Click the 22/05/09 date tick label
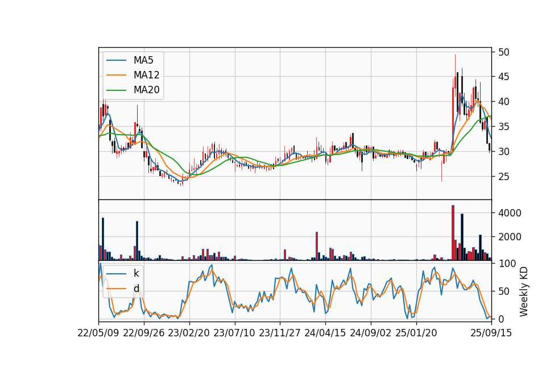This screenshot has height=392, width=546. click(98, 333)
